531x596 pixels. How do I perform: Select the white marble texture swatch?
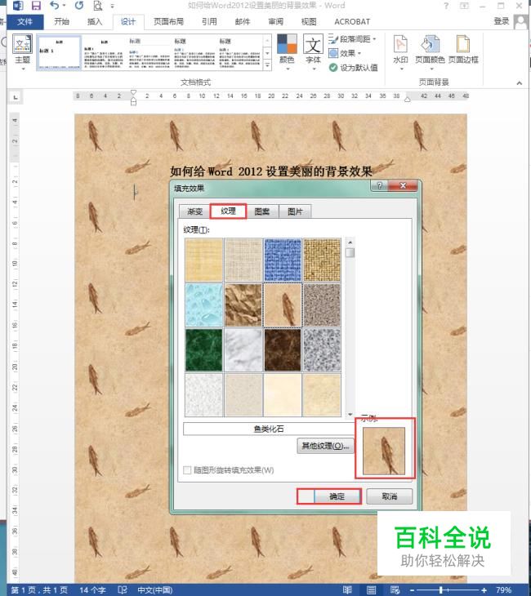pyautogui.click(x=243, y=349)
